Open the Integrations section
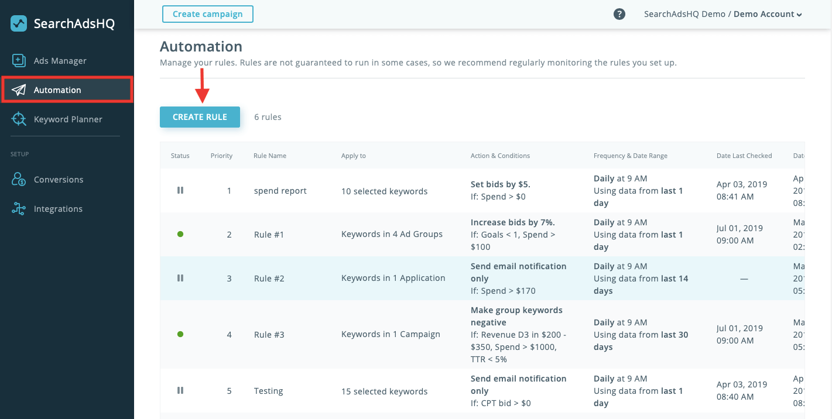This screenshot has width=832, height=419. 58,208
